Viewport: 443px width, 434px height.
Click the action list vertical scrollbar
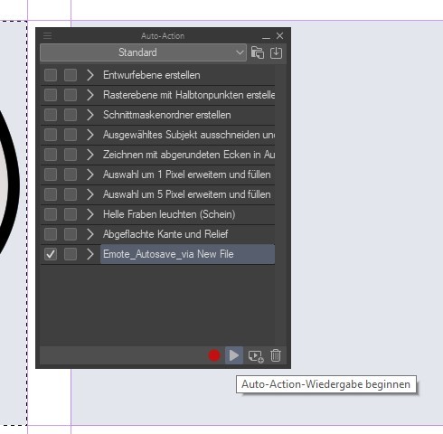tap(280, 205)
